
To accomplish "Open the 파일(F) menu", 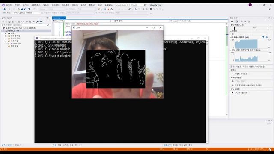I will pos(9,5).
